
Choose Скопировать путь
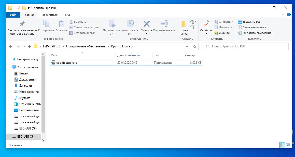coord(84,27)
